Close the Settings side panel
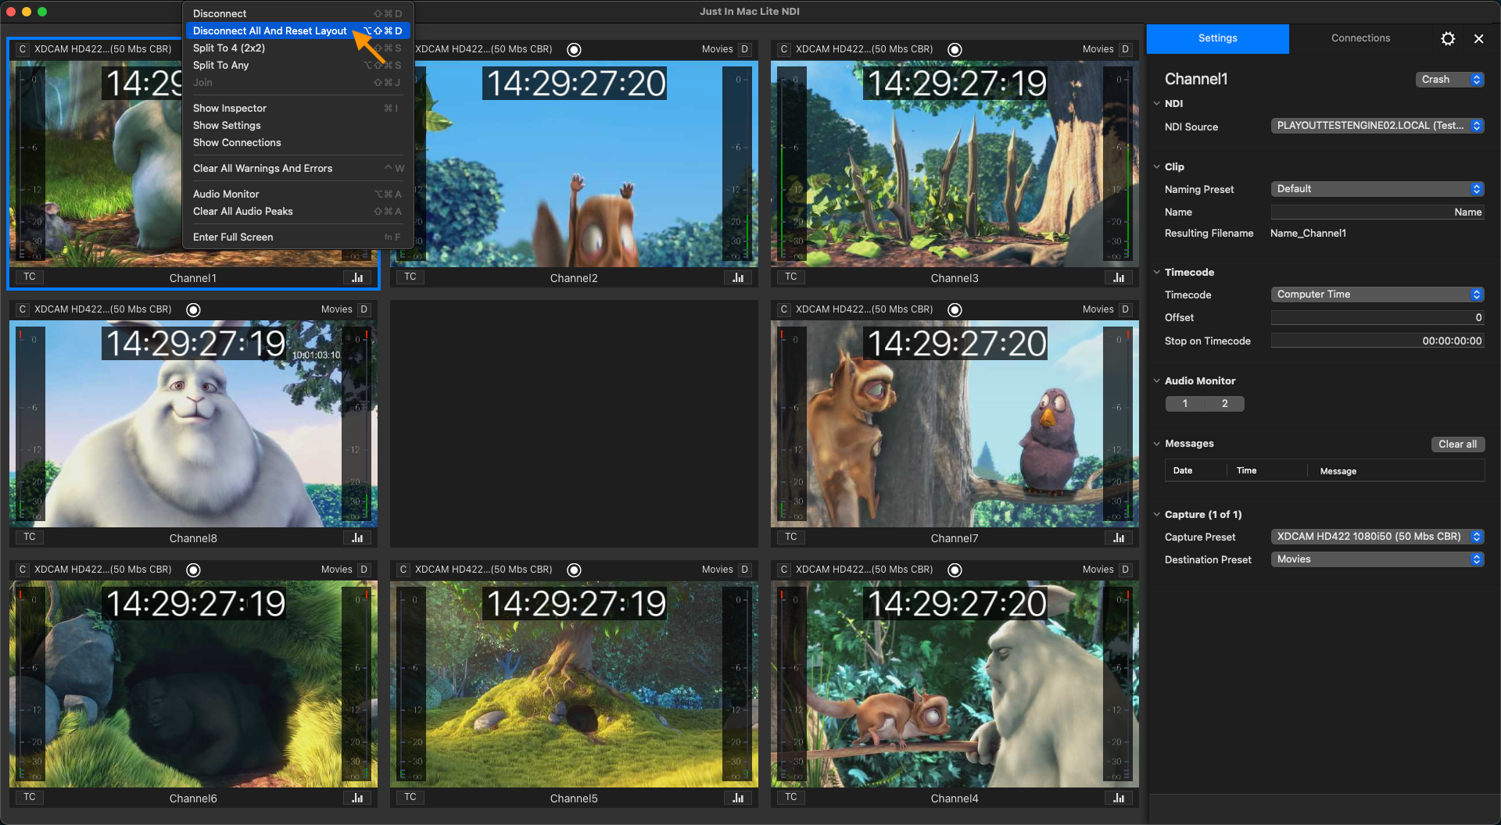Viewport: 1501px width, 825px height. 1478,38
